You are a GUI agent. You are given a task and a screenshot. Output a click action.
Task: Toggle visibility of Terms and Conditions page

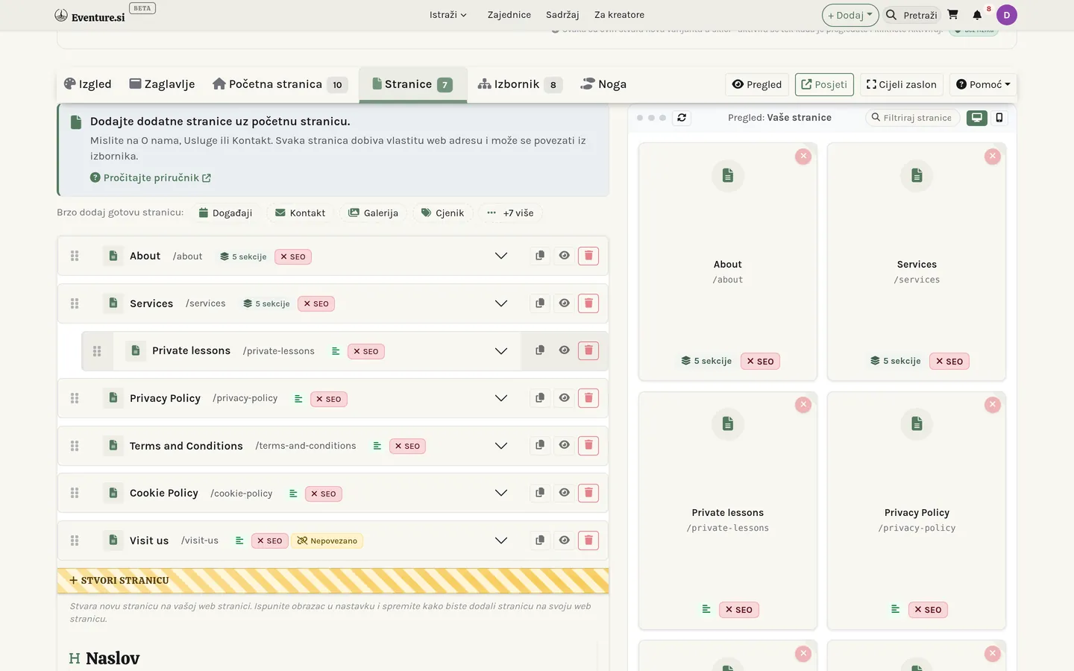tap(565, 445)
